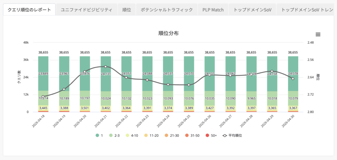Open the 順位 tab
The height and width of the screenshot is (160, 337).
pyautogui.click(x=127, y=10)
